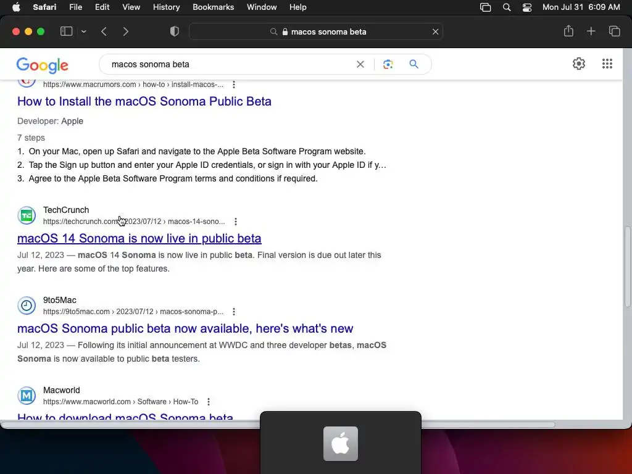Click the macrumors.com URL breadcrumb
Viewport: 632px width, 474px height.
point(133,85)
